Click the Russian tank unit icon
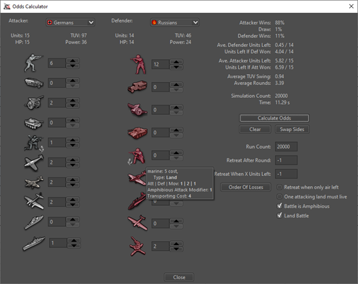The height and width of the screenshot is (284, 358). click(137, 132)
